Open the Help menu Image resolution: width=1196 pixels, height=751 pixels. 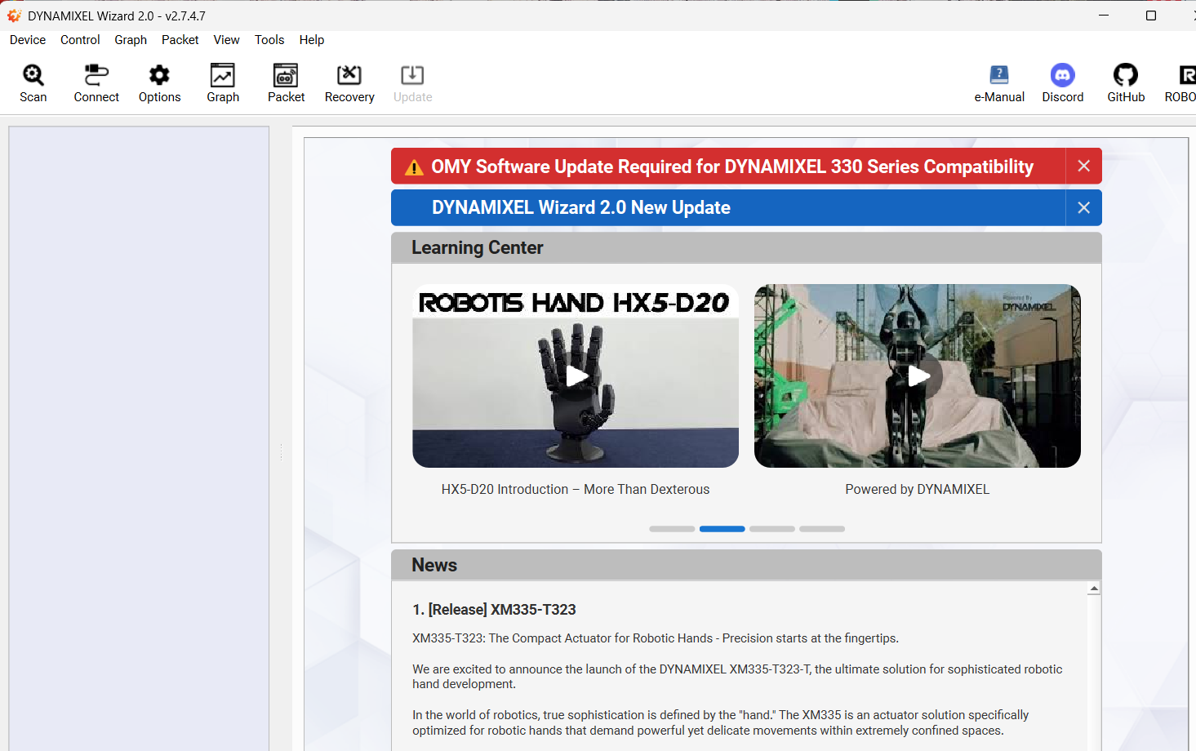tap(312, 40)
